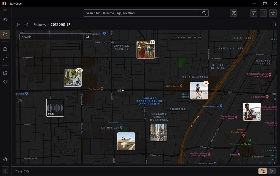Click the filter funnel icon
Viewport: 280px width, 176px height.
(x=254, y=13)
